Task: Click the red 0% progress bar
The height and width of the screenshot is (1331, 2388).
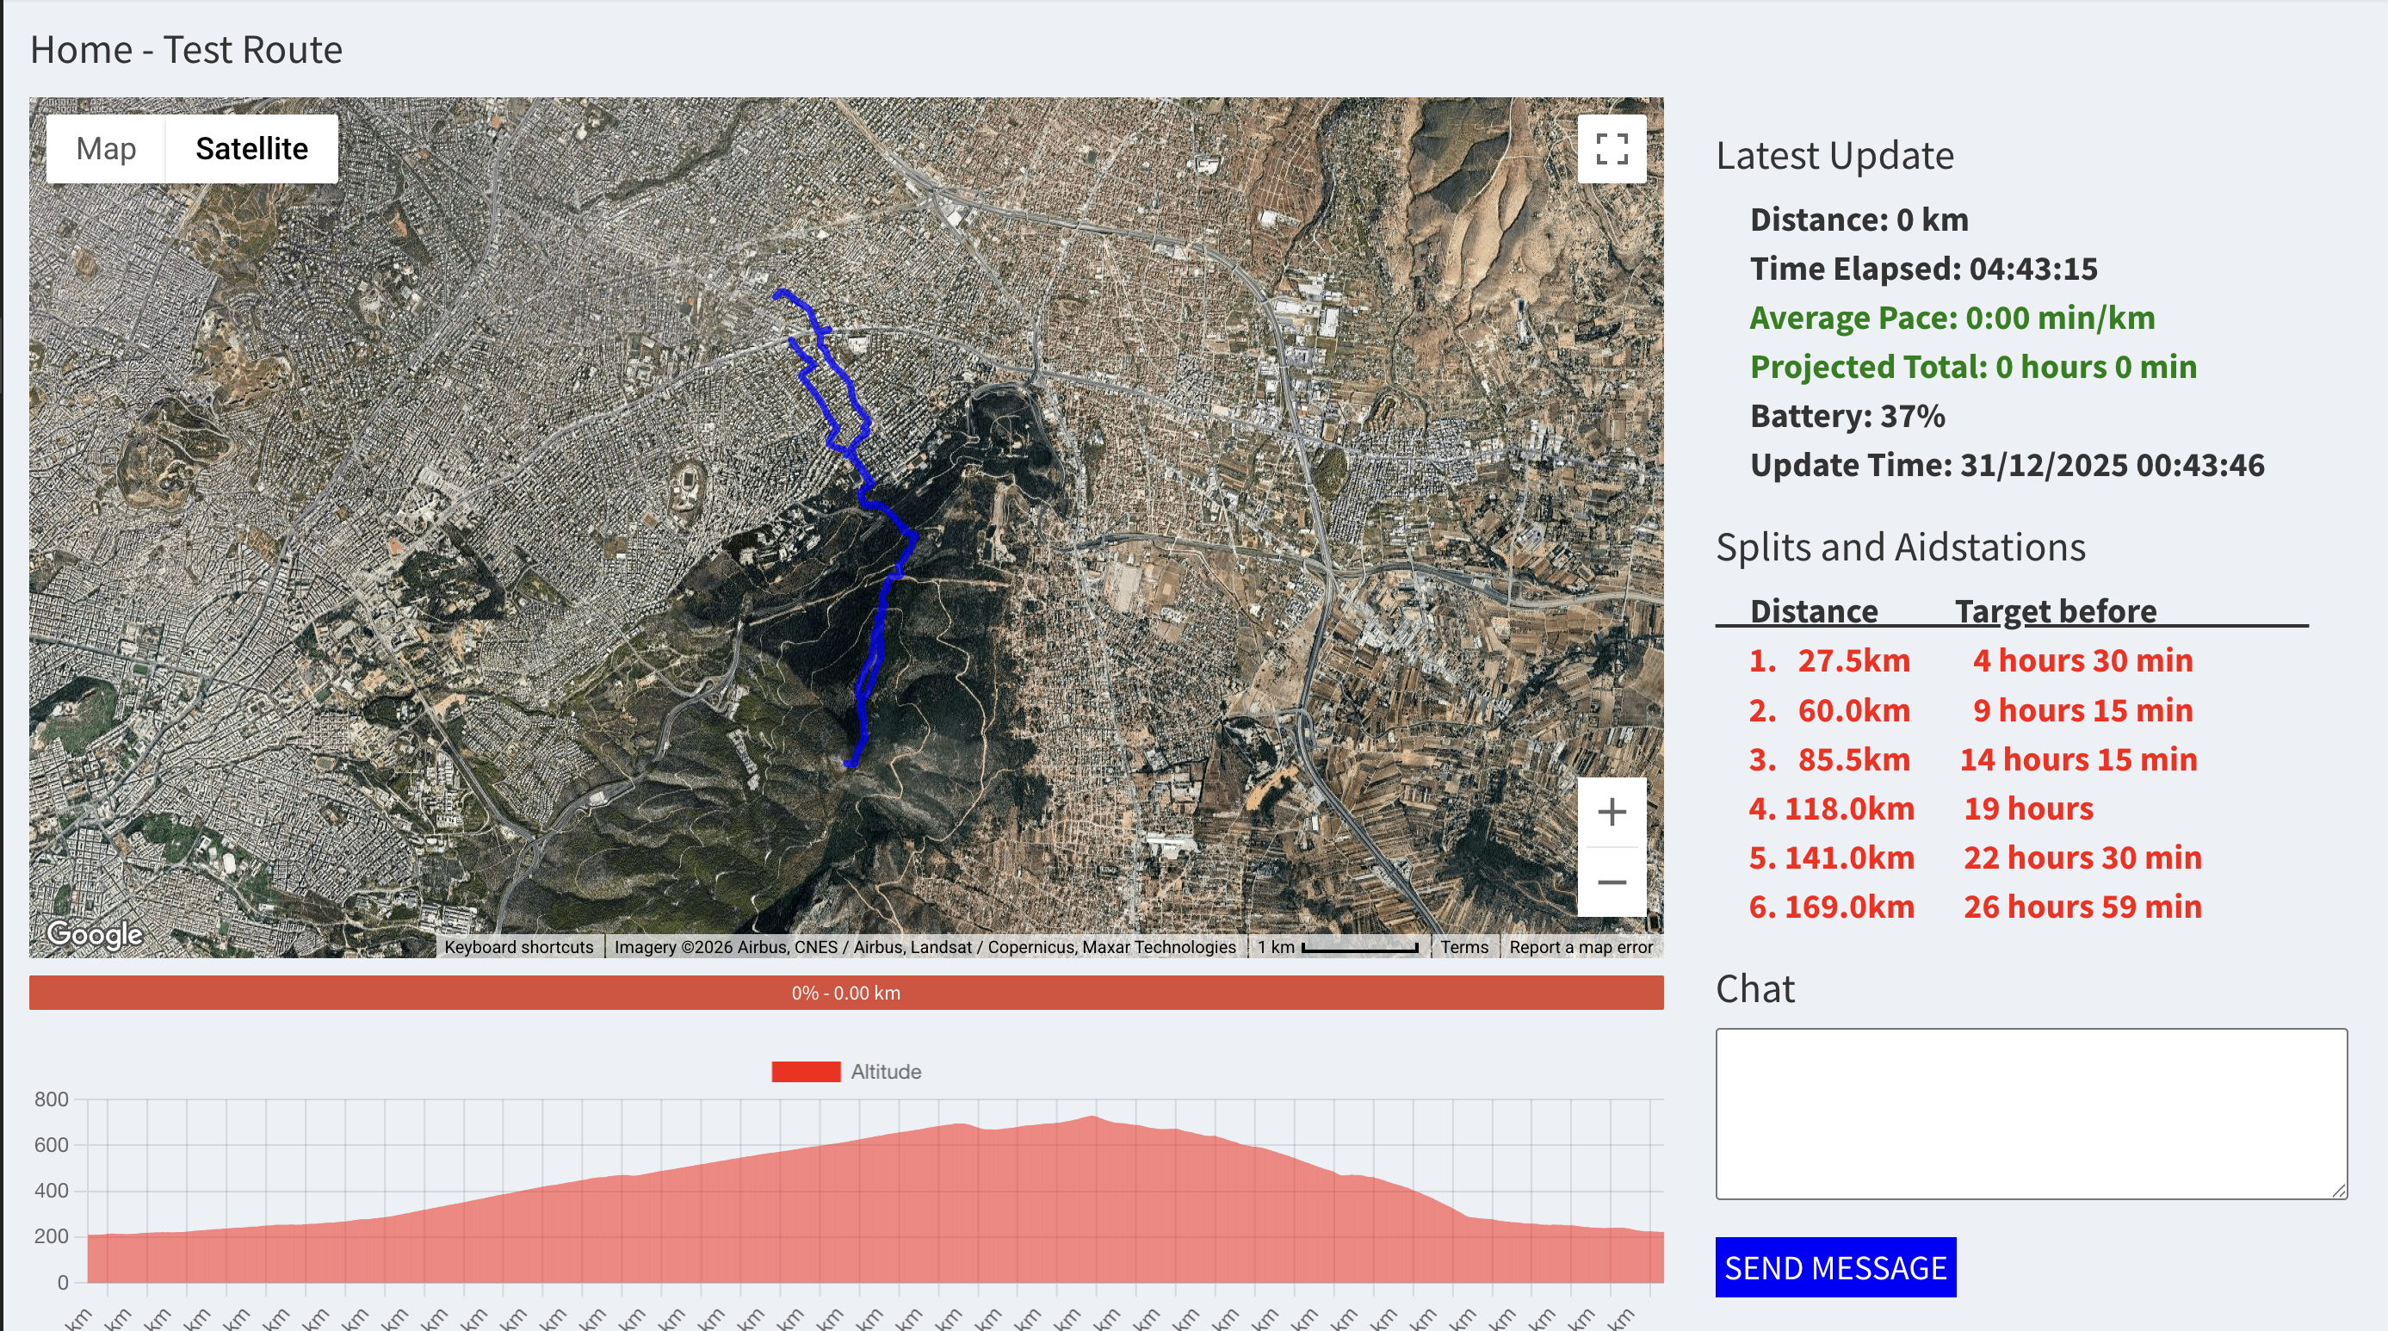Action: [x=845, y=993]
